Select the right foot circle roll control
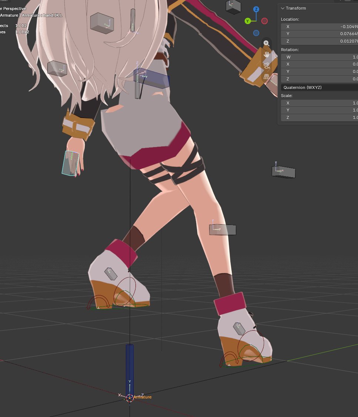Viewport: 358px width, 417px height. pos(250,345)
